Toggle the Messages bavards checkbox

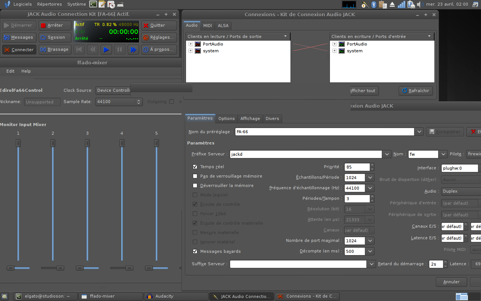point(195,251)
